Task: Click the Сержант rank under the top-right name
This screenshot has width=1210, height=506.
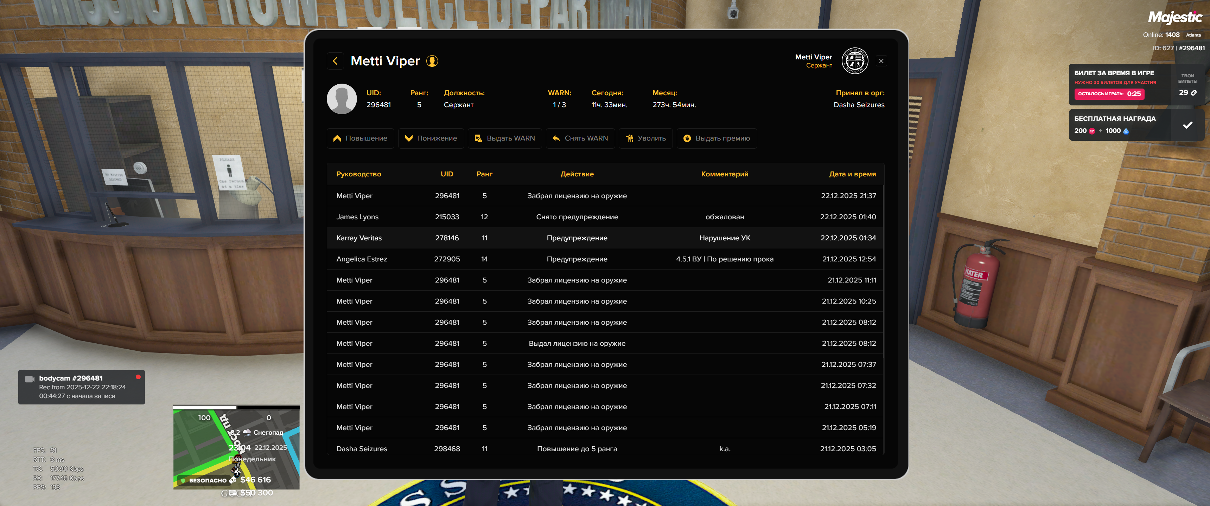Action: tap(819, 66)
